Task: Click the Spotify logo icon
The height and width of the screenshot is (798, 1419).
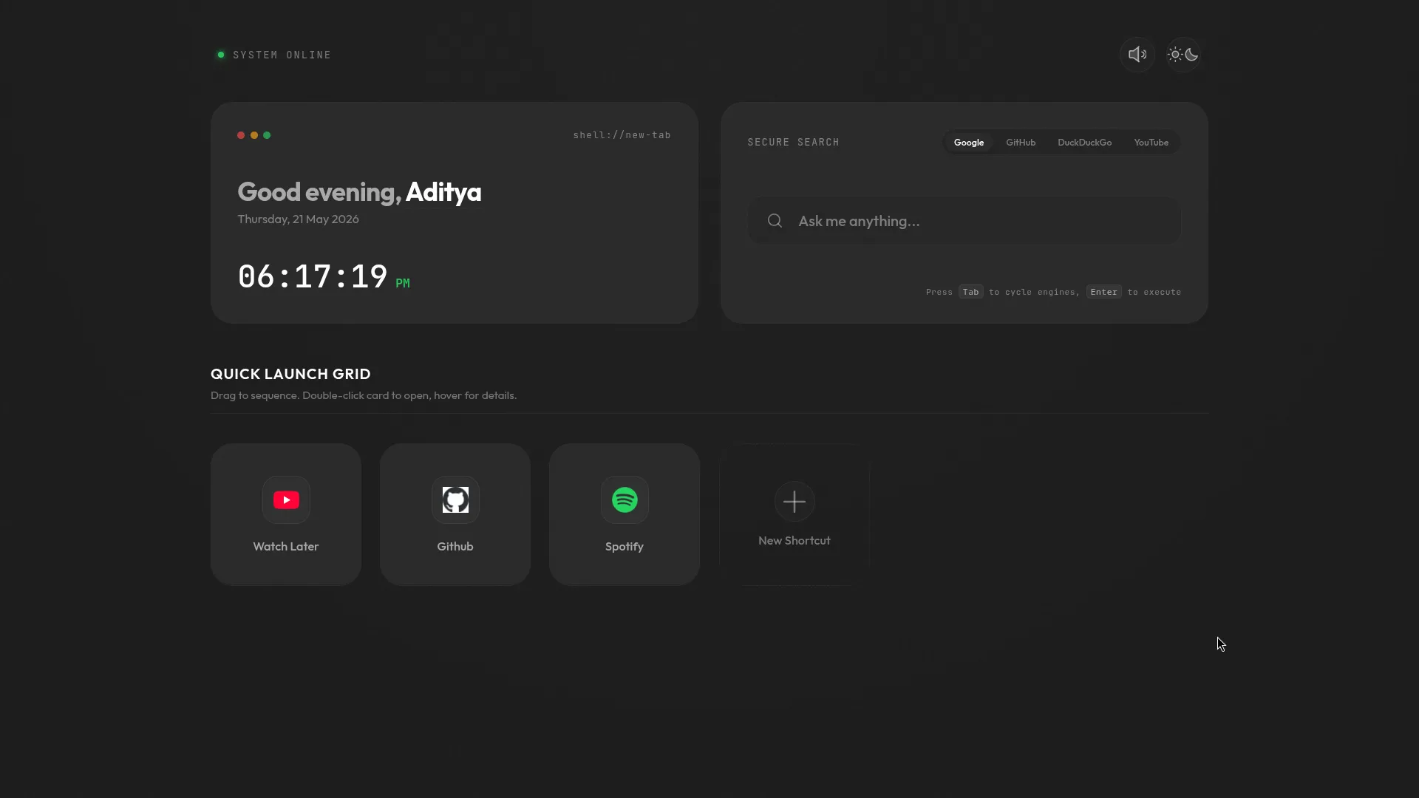Action: tap(625, 500)
